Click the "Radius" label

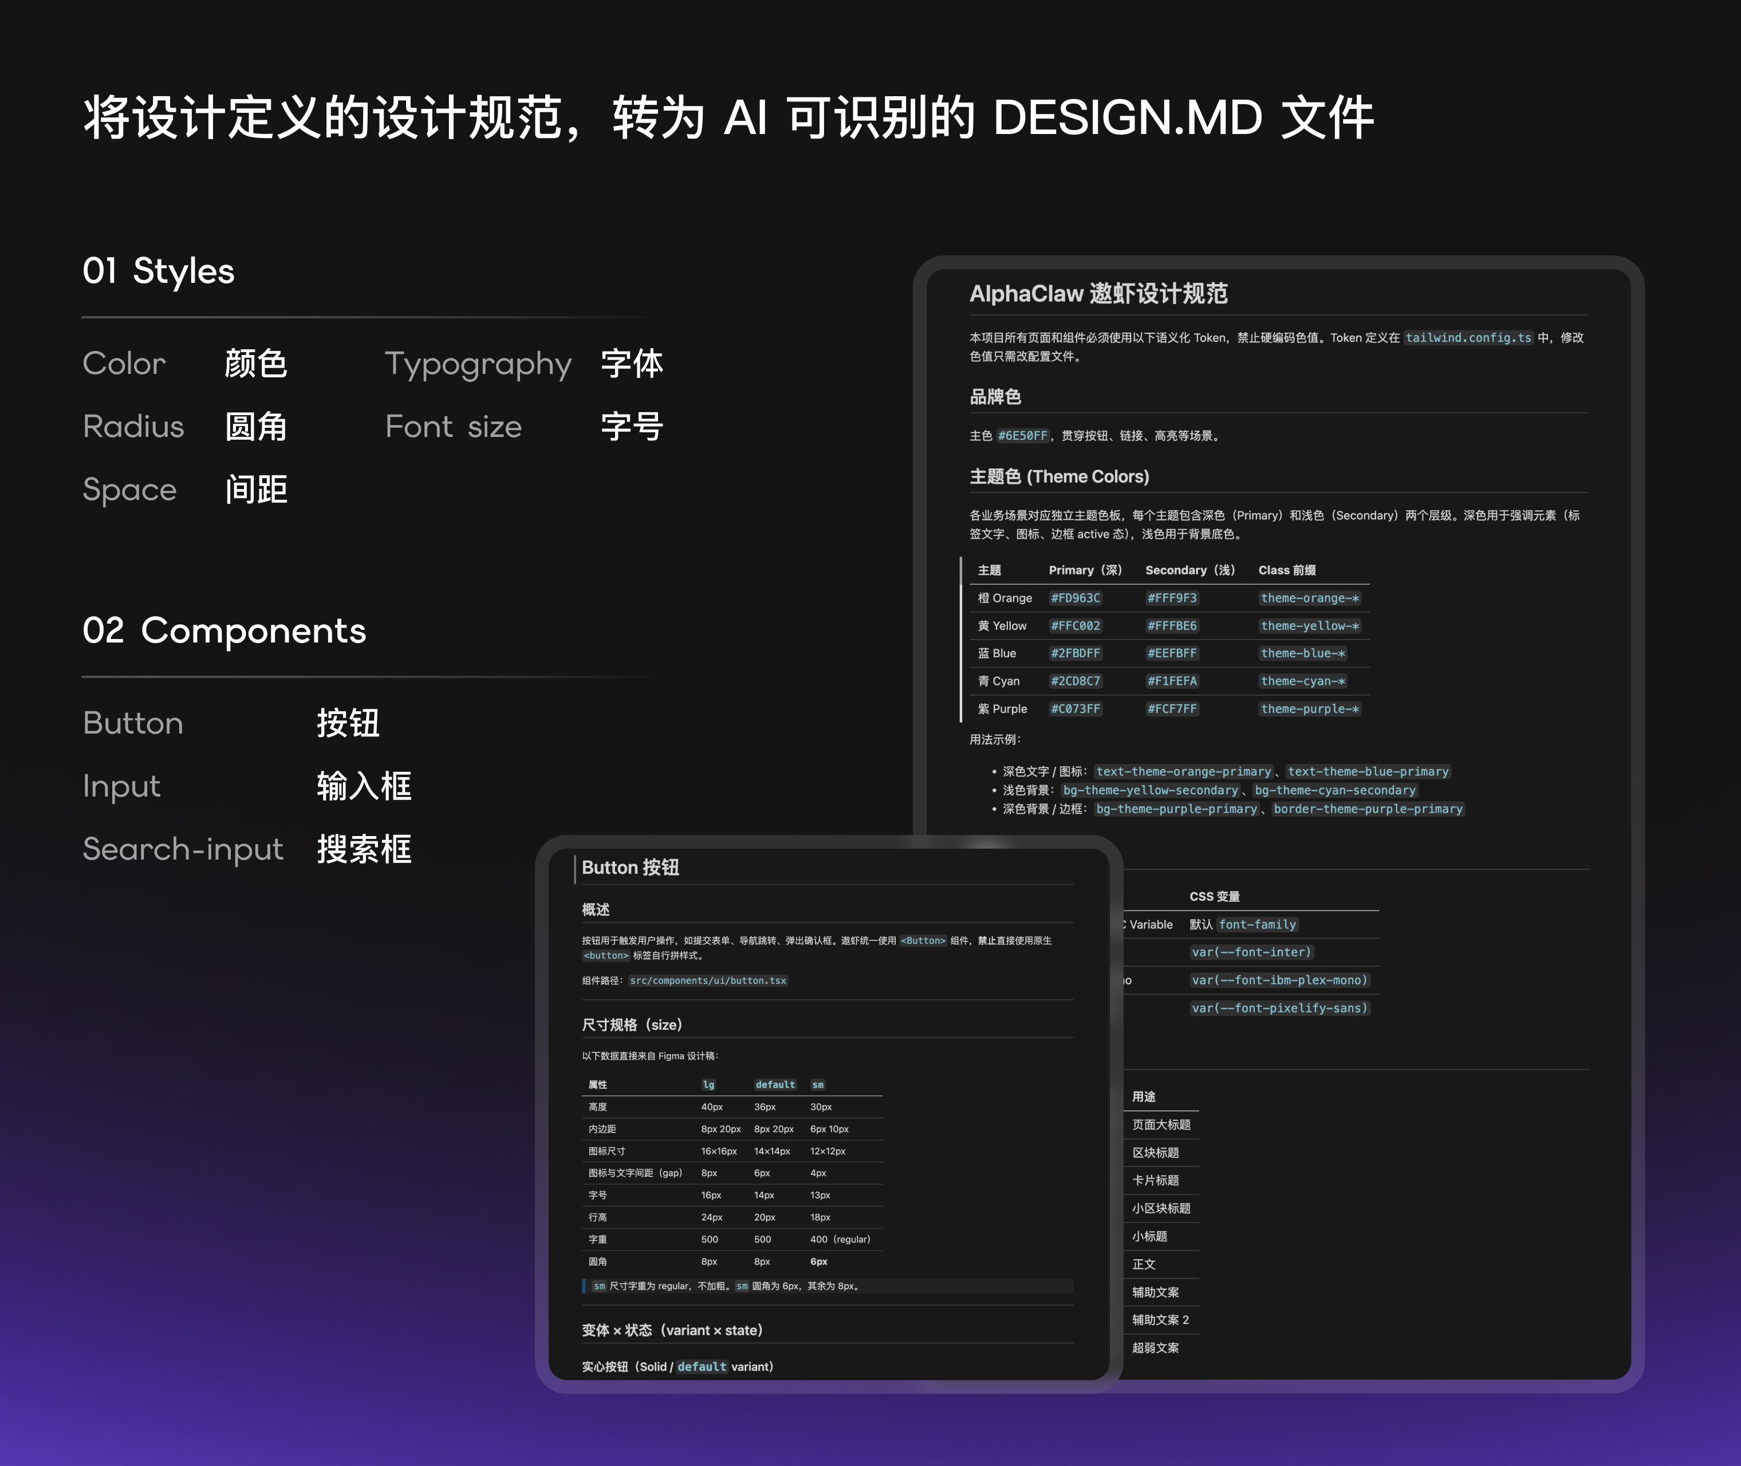pos(133,426)
